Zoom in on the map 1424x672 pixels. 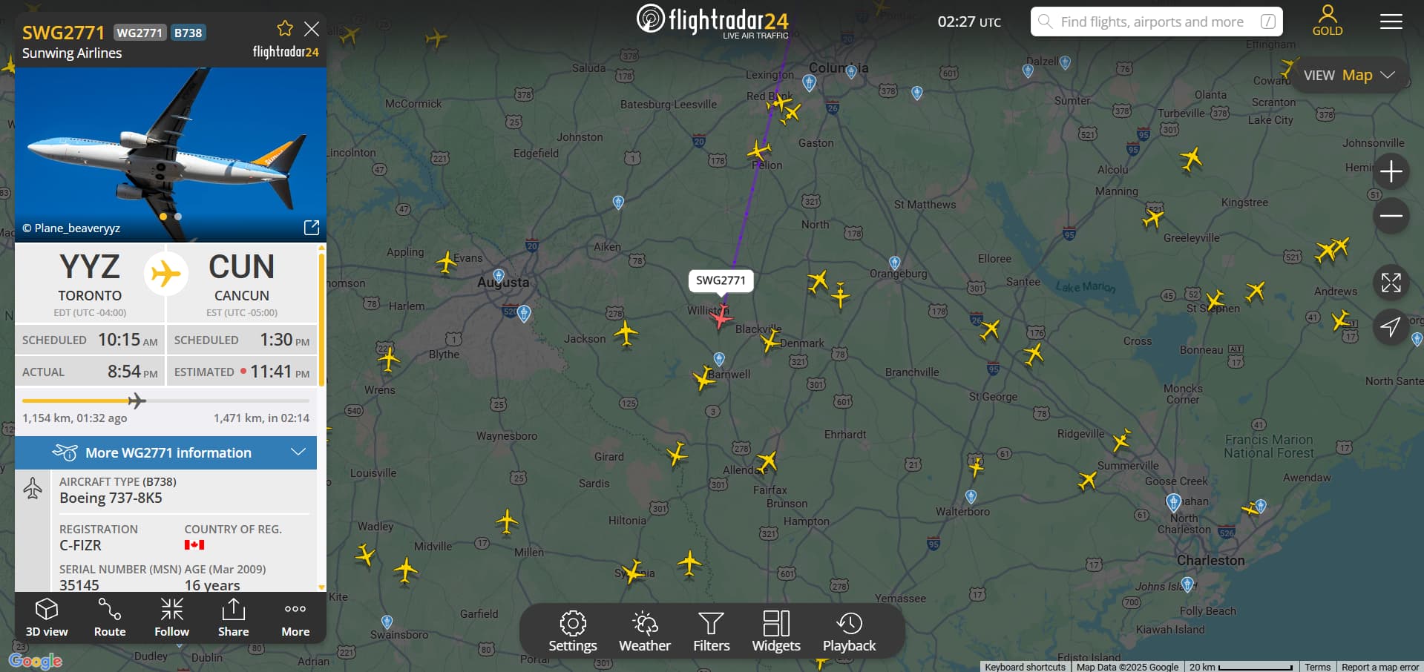pos(1391,171)
